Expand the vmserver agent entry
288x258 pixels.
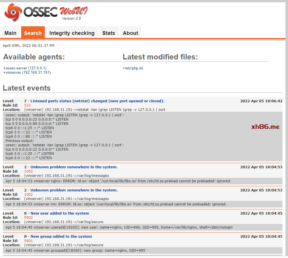(x=27, y=73)
